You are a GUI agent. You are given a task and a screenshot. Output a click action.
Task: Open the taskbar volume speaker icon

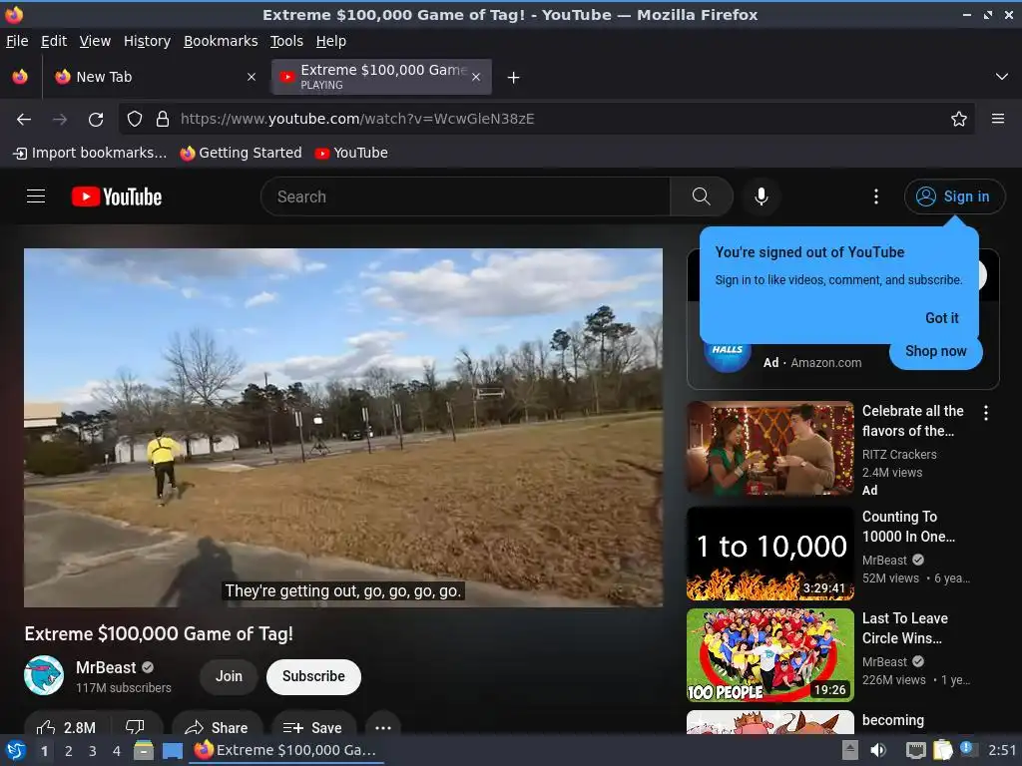878,750
